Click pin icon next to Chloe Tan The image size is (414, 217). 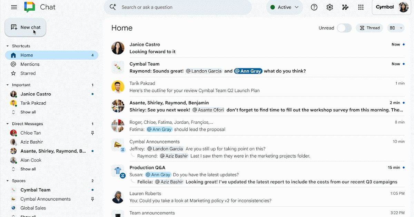click(92, 133)
